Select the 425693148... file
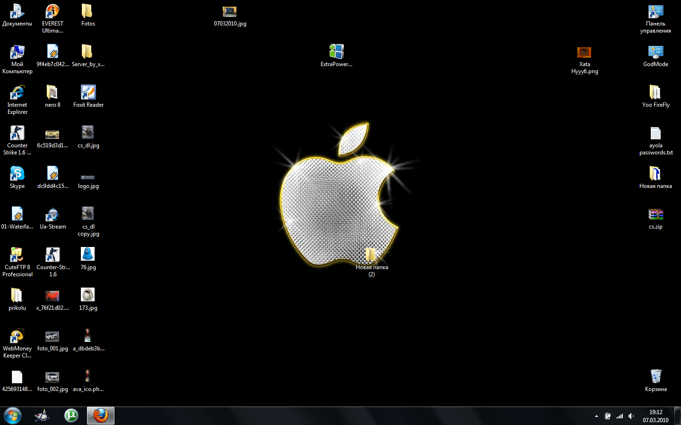681x425 pixels. pos(17,381)
